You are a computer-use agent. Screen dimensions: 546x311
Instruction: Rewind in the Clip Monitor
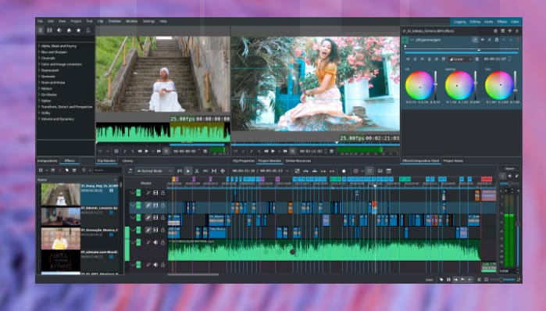coord(140,151)
